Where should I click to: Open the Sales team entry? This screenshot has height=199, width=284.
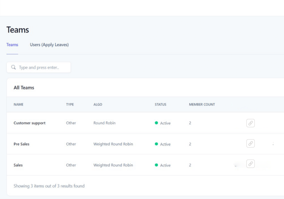tap(18, 165)
